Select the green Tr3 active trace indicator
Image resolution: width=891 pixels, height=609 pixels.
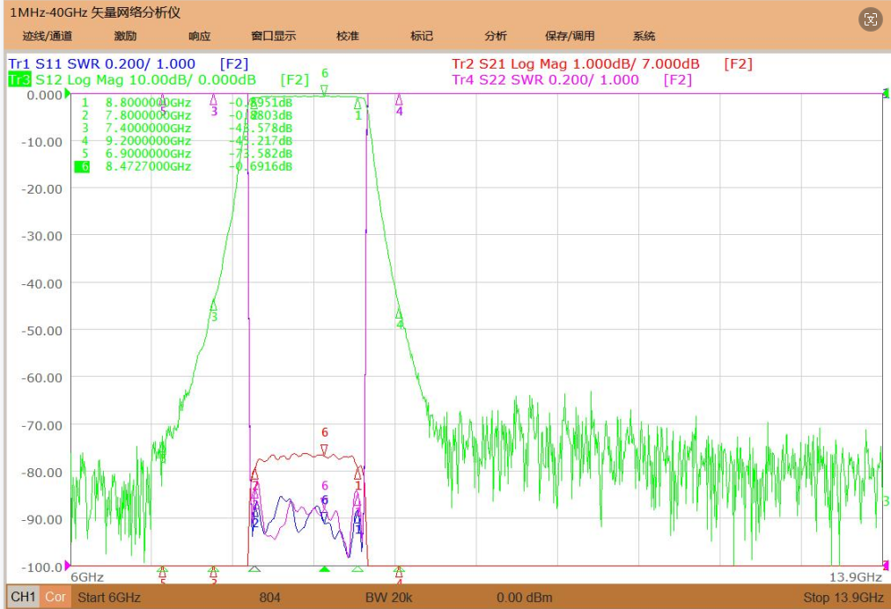pyautogui.click(x=18, y=79)
